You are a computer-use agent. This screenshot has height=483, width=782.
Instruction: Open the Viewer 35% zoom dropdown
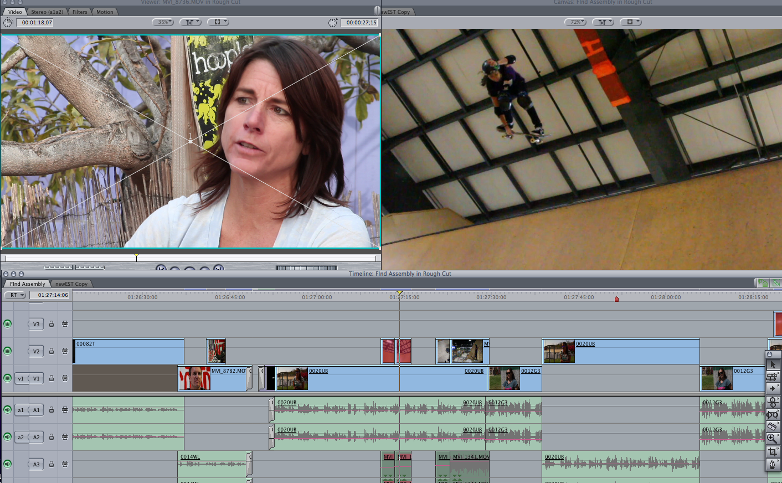pyautogui.click(x=163, y=22)
